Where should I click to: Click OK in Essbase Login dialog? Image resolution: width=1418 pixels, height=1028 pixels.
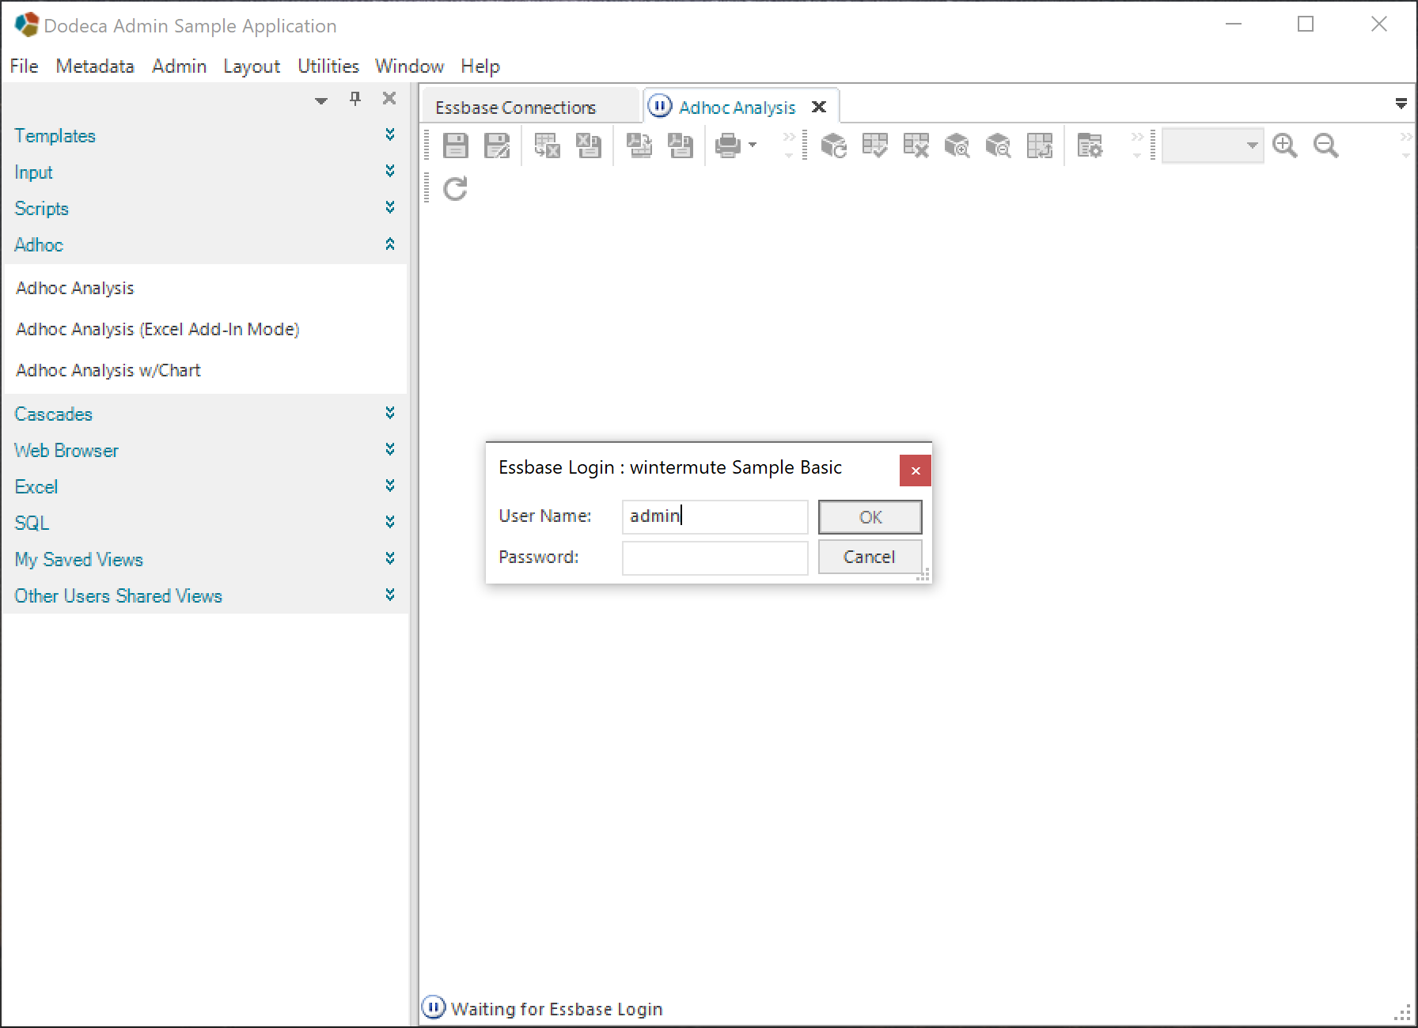pos(870,517)
